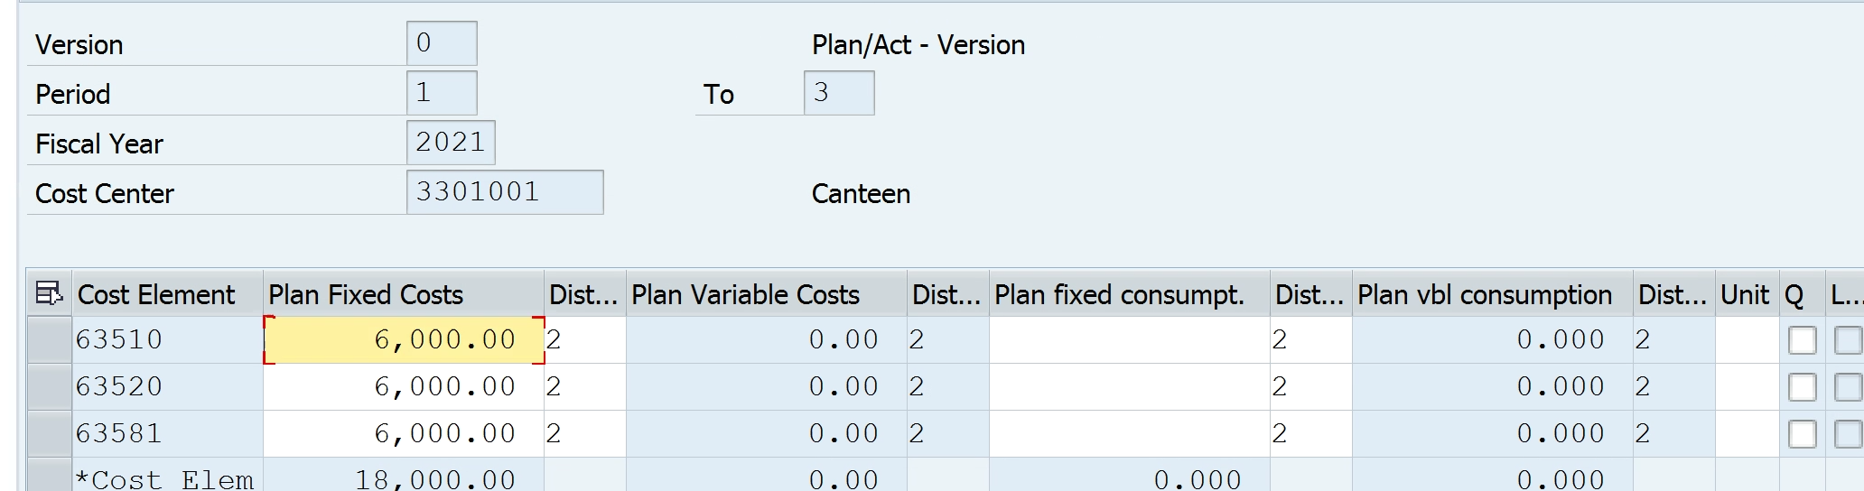Select row 63520 using its row selector
Viewport: 1864px width, 491px height.
[x=49, y=387]
